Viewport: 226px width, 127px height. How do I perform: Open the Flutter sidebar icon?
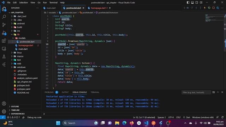coord(4,65)
